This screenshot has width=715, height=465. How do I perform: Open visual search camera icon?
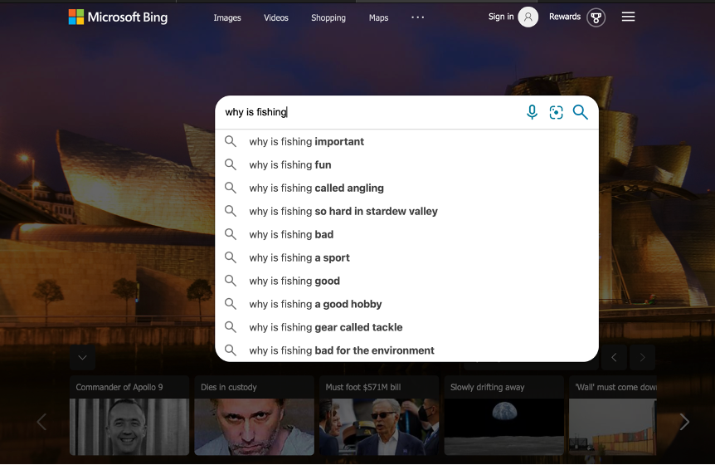(556, 112)
